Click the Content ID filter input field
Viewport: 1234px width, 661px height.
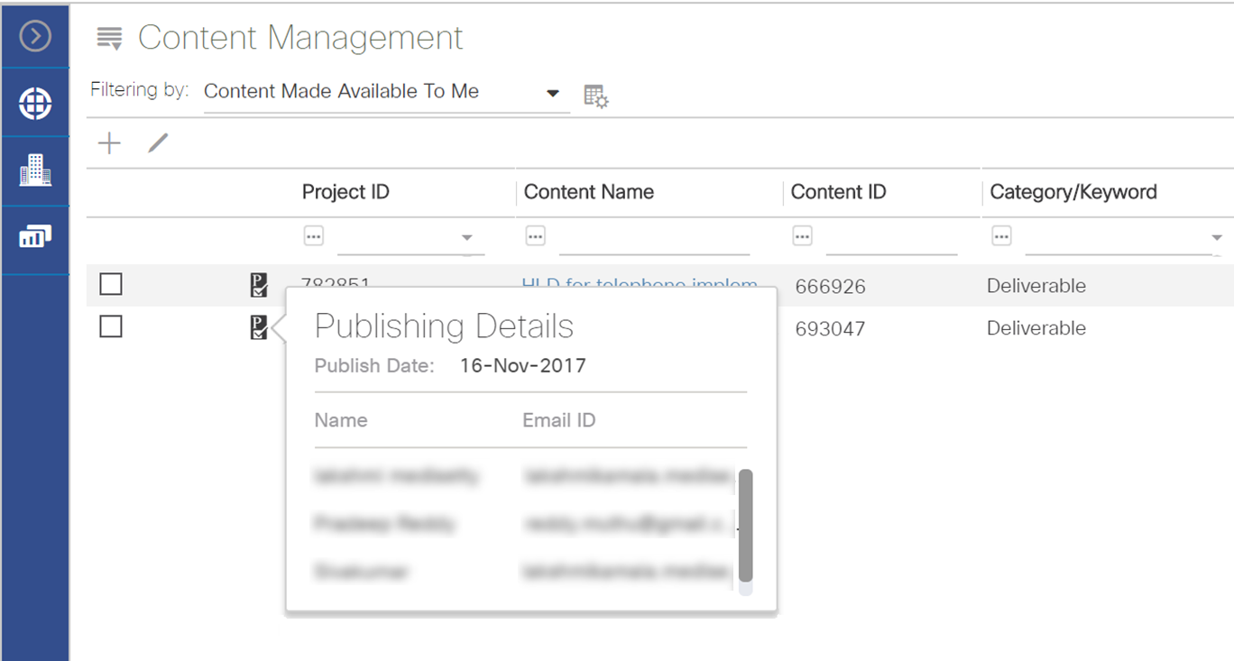(x=891, y=238)
